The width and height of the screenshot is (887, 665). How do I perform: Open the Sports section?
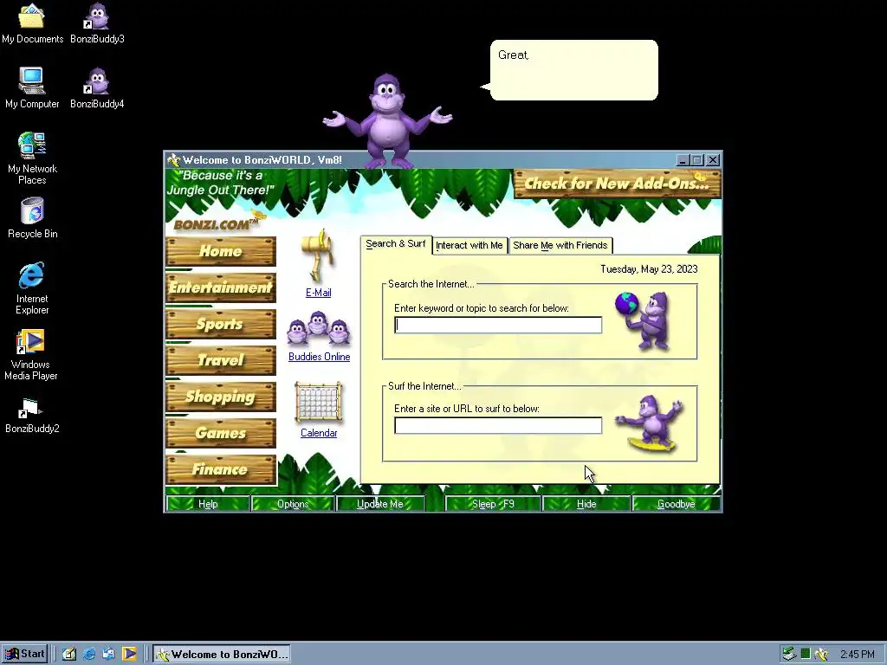tap(221, 324)
